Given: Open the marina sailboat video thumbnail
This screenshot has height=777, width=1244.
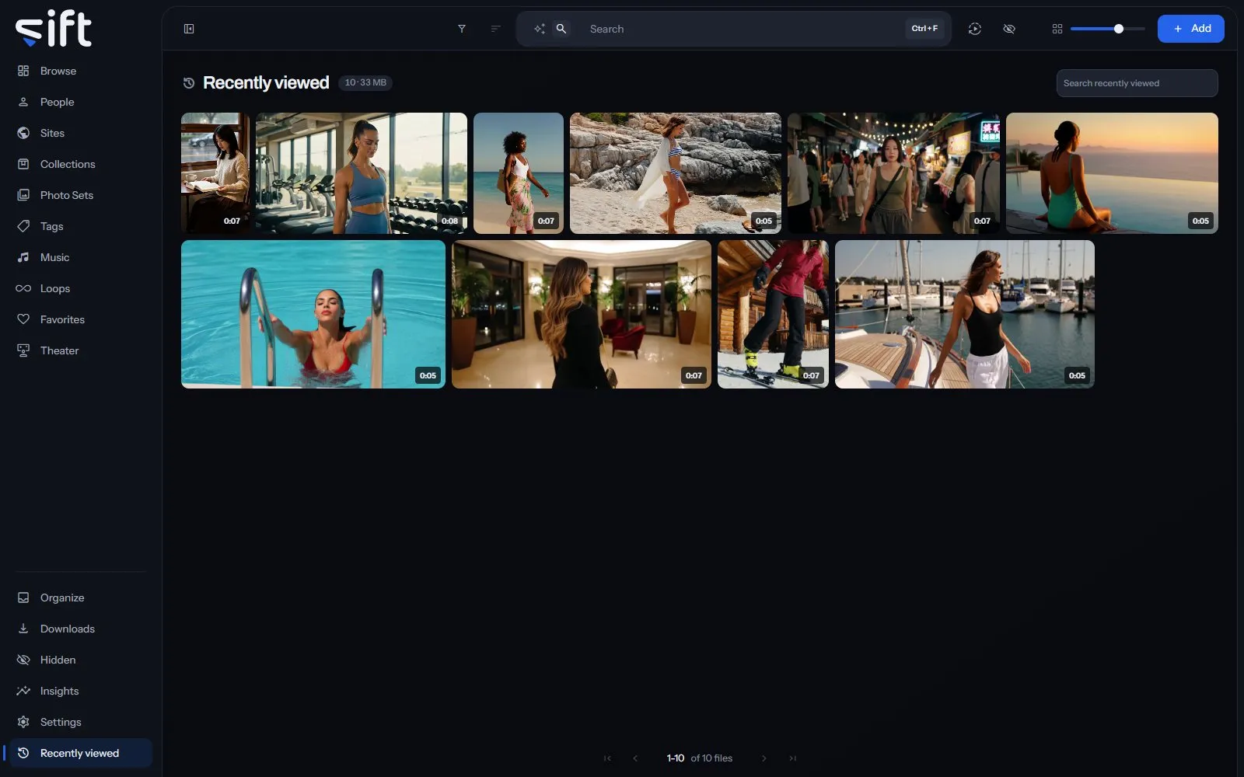Looking at the screenshot, I should [x=965, y=314].
